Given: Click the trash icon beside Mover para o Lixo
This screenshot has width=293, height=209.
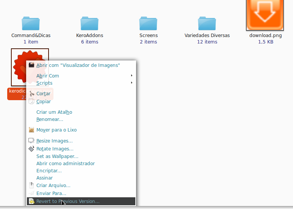Looking at the screenshot, I should (x=31, y=130).
